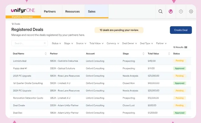Screen dimensions: 201x123
Task: Click the Create Deal button
Action: [x=181, y=30]
